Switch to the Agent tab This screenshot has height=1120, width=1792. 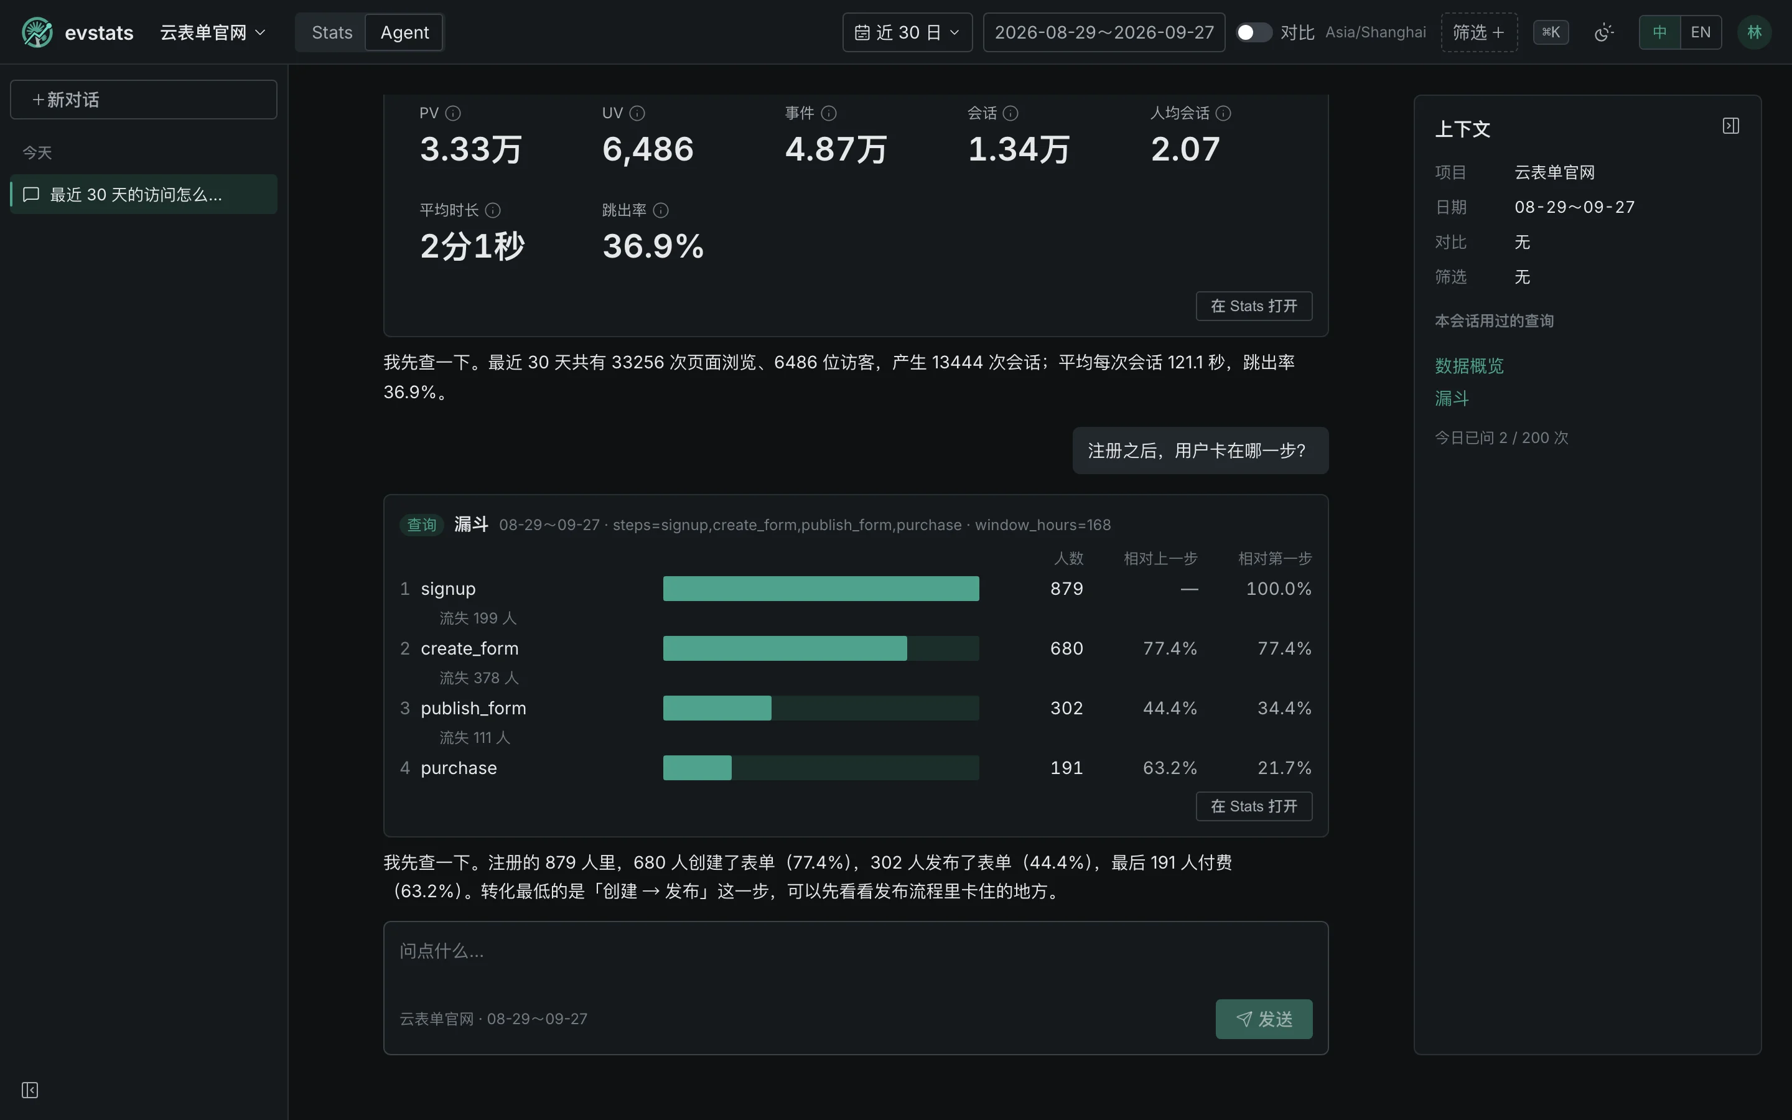[404, 32]
